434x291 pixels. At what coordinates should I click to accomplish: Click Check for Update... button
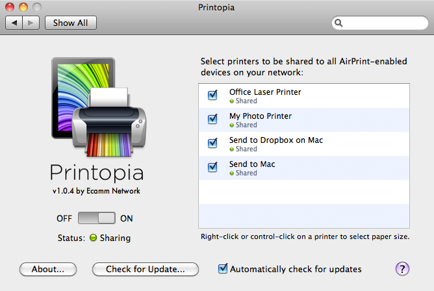tap(146, 269)
